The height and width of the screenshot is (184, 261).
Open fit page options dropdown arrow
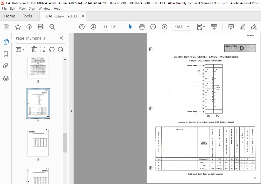[204, 27]
